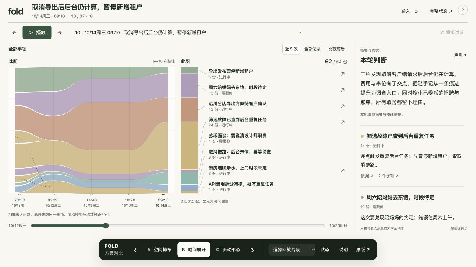The image size is (476, 267).
Task: Open 演示说明 link
Action: pyautogui.click(x=459, y=228)
